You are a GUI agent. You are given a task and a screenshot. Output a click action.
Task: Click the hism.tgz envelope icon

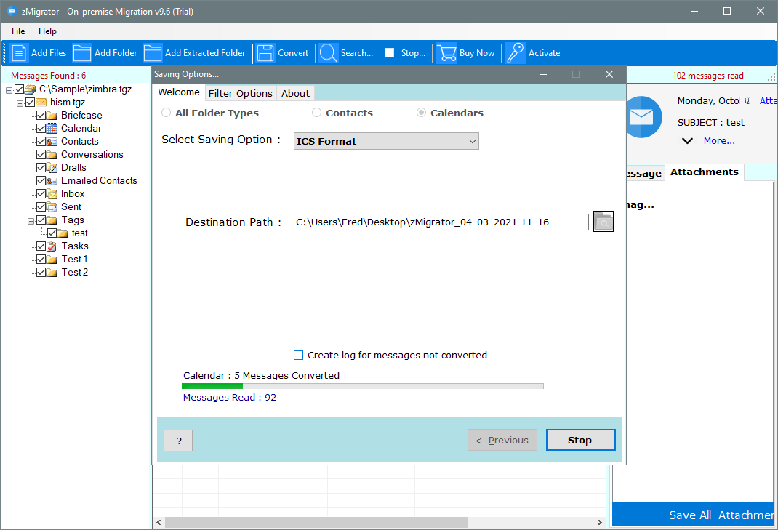click(41, 103)
